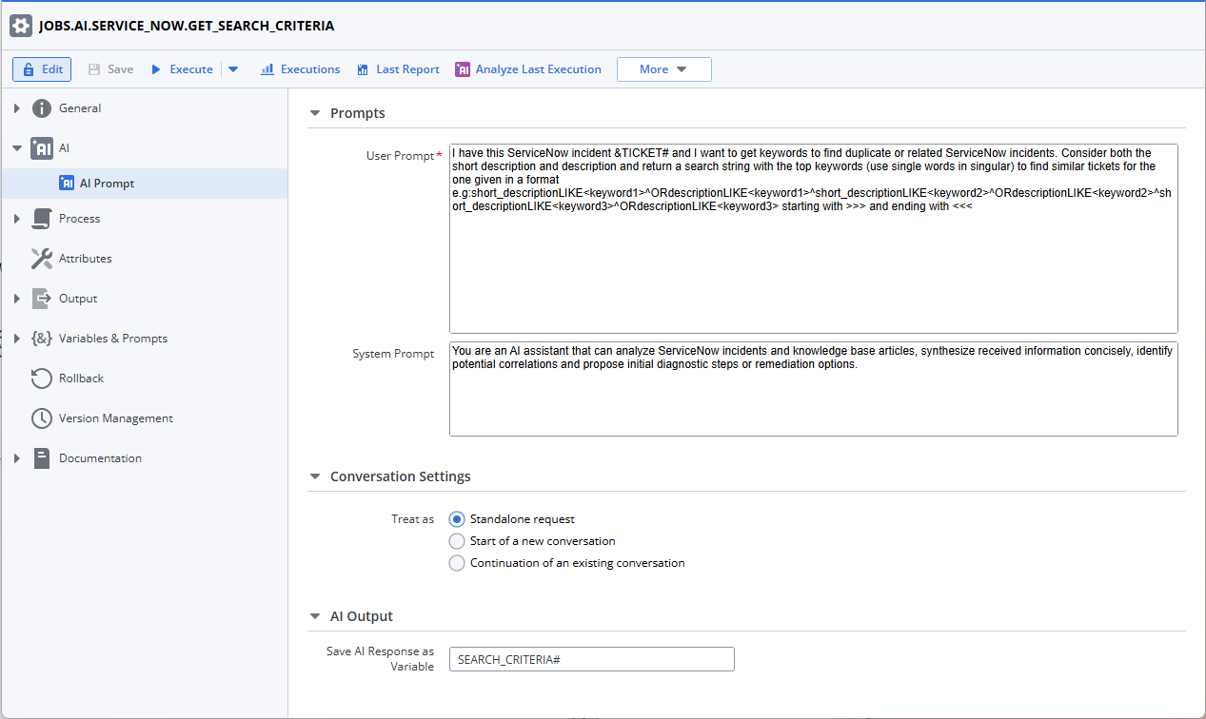
Task: Select the AI Prompt tree item
Action: [x=144, y=184]
